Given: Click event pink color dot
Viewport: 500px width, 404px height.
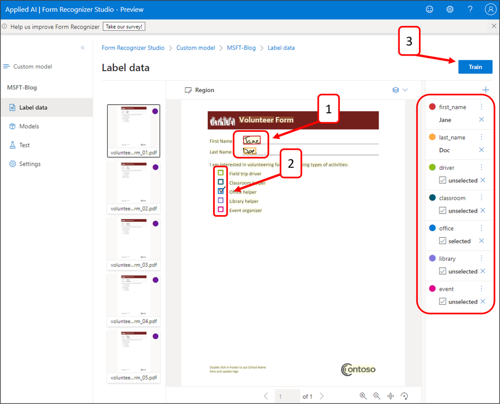Looking at the screenshot, I should (432, 289).
